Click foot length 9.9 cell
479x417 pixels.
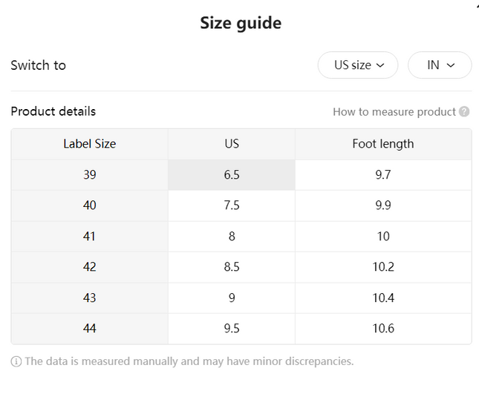coord(383,206)
